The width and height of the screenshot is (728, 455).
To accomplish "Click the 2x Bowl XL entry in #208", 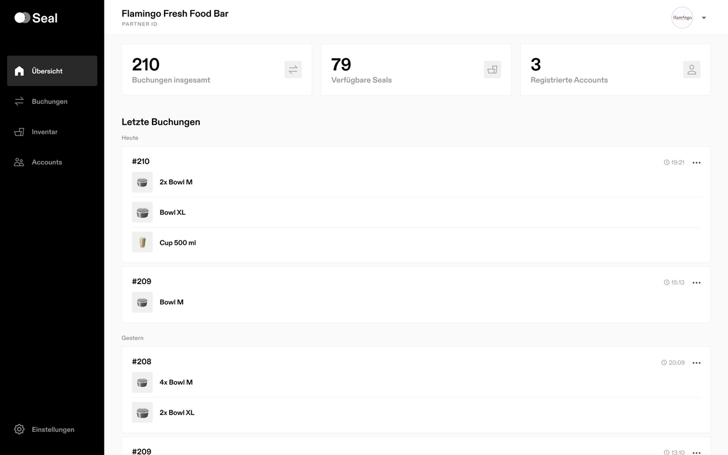I will click(416, 413).
